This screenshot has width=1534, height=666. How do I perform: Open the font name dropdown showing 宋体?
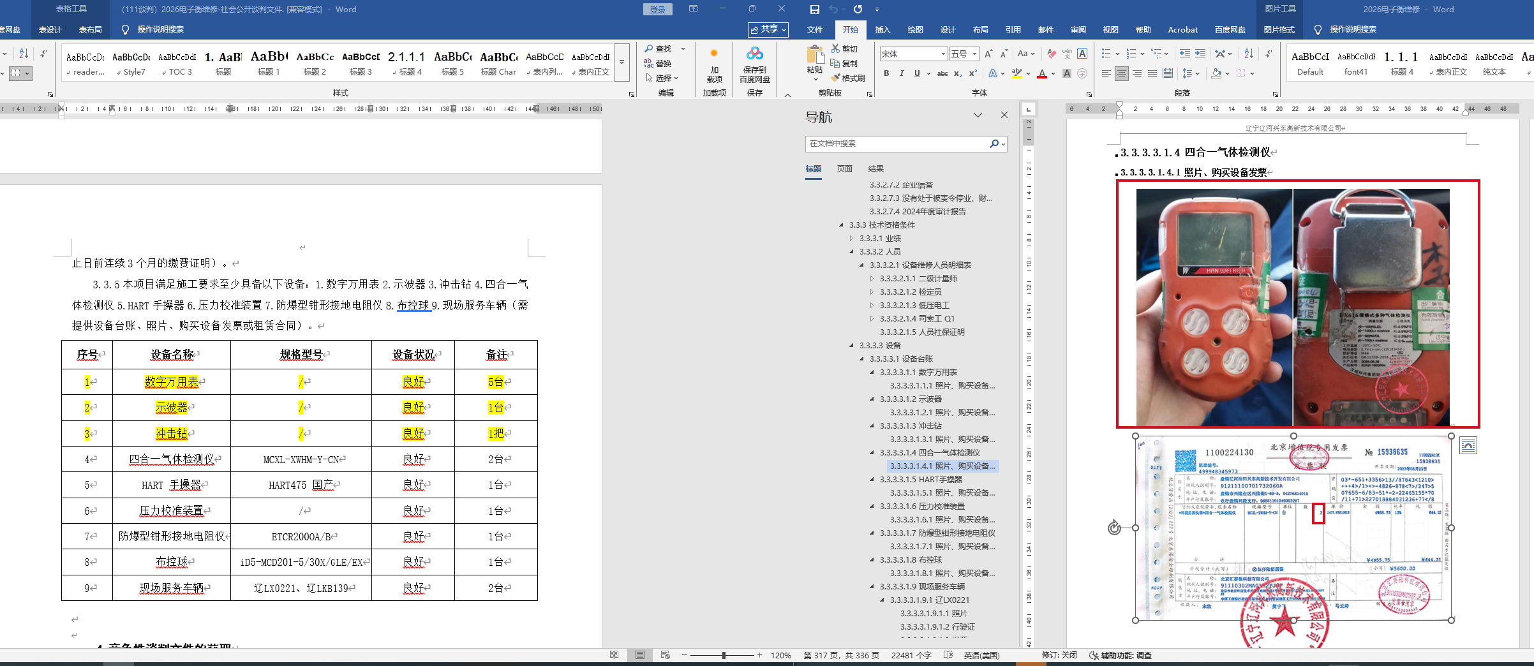click(943, 54)
